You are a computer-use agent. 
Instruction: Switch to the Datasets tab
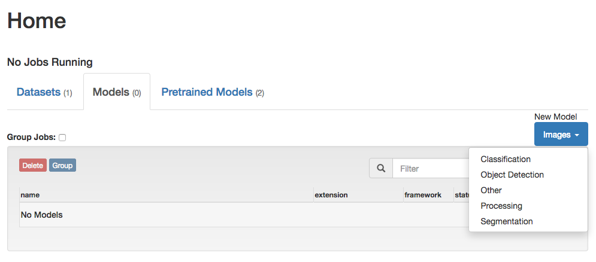coord(44,92)
